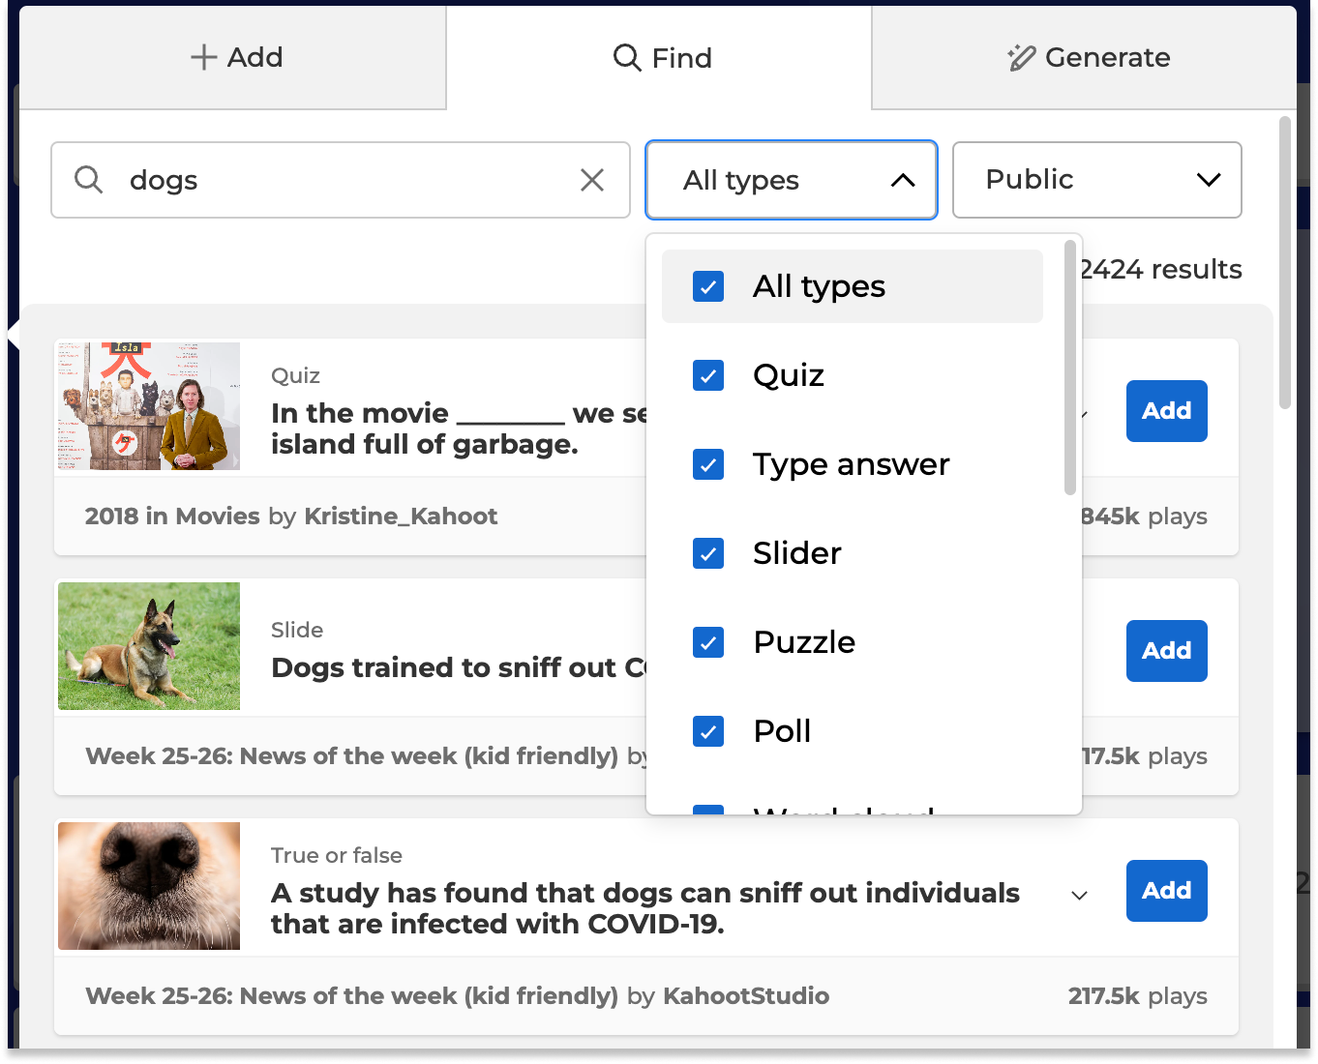This screenshot has height=1064, width=1318.
Task: Click the magnifier icon on Find tab
Action: point(627,58)
